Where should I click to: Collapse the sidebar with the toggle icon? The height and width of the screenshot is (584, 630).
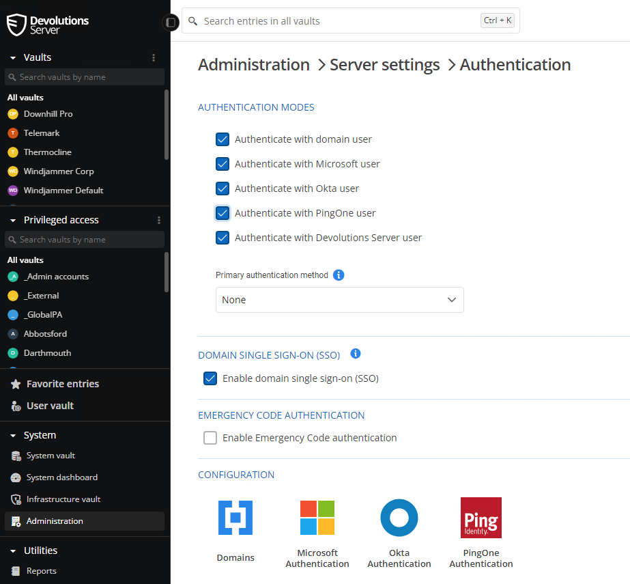tap(171, 22)
